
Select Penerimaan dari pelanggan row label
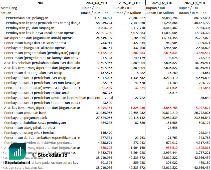tap(27, 18)
